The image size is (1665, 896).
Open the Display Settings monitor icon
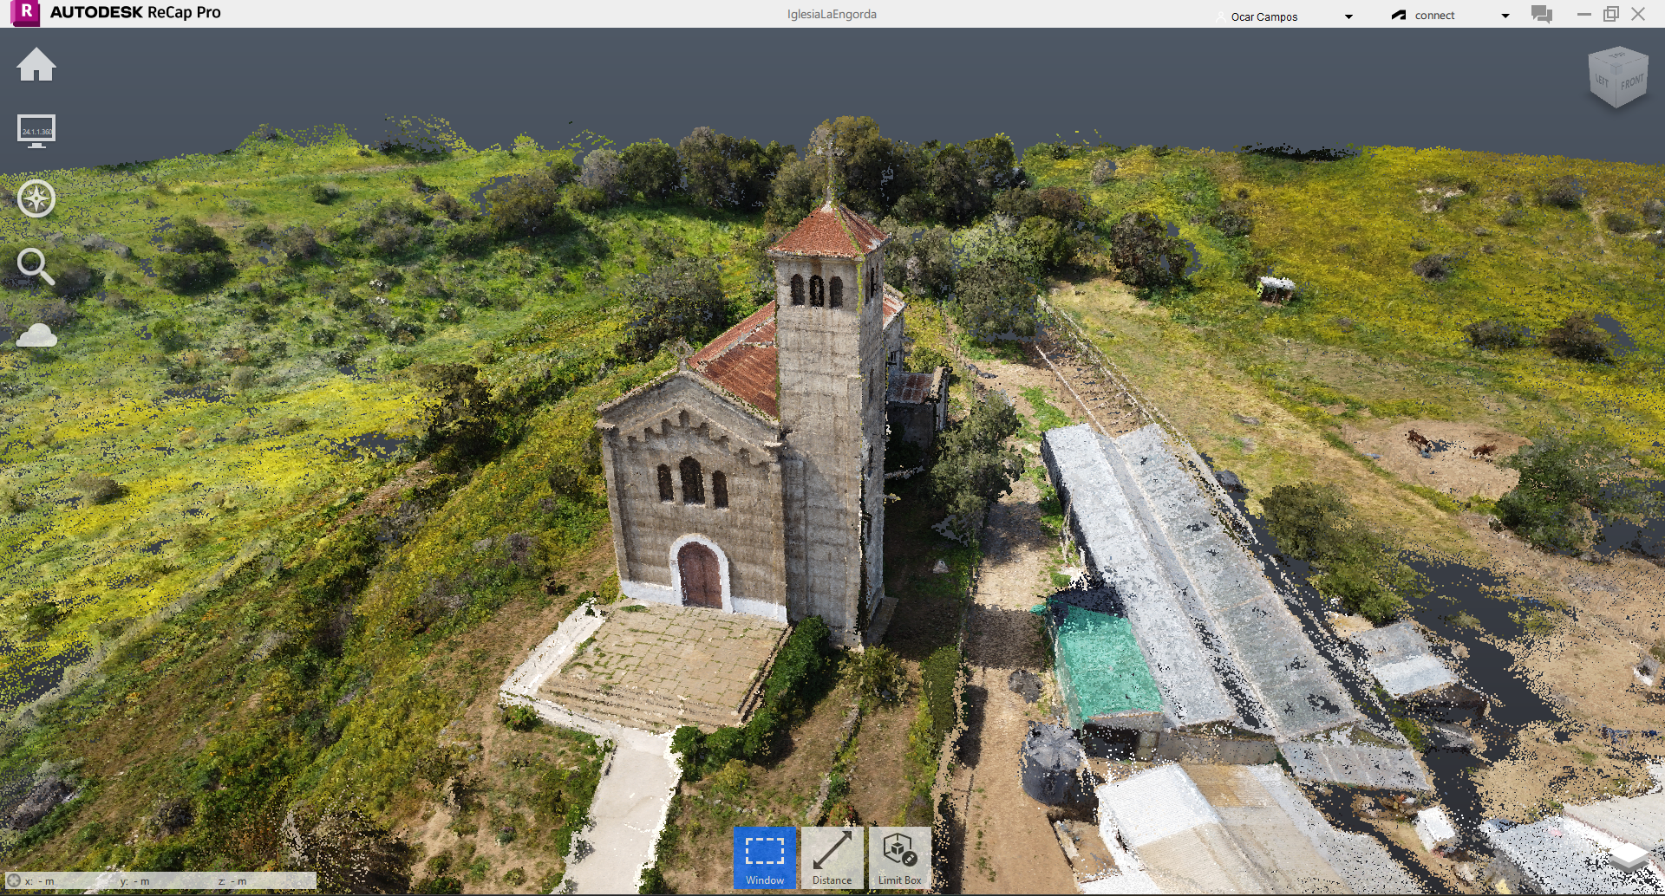tap(36, 131)
